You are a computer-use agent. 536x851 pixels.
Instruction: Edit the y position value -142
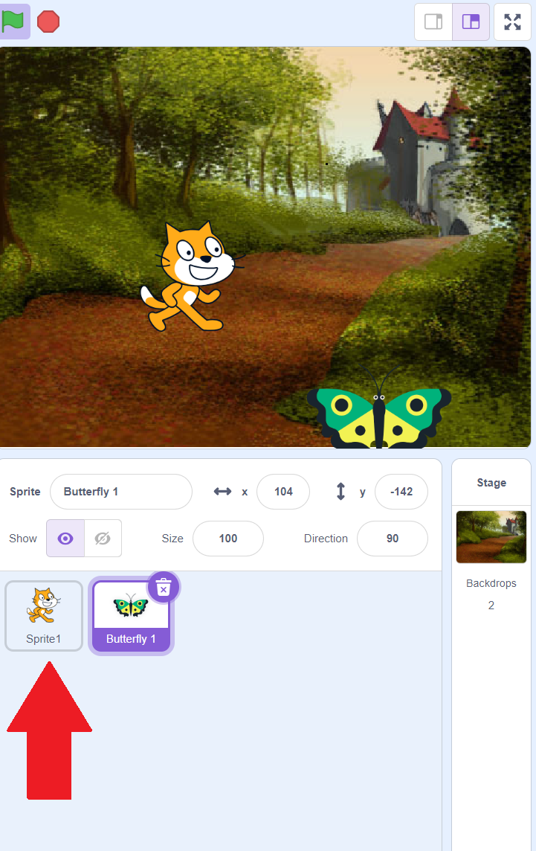[x=401, y=492]
